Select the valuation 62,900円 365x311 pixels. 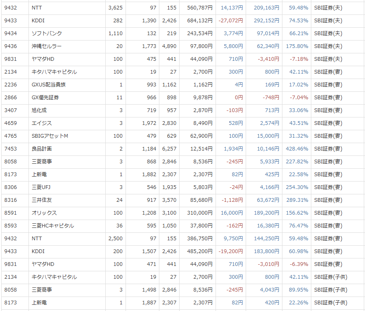pos(201,136)
